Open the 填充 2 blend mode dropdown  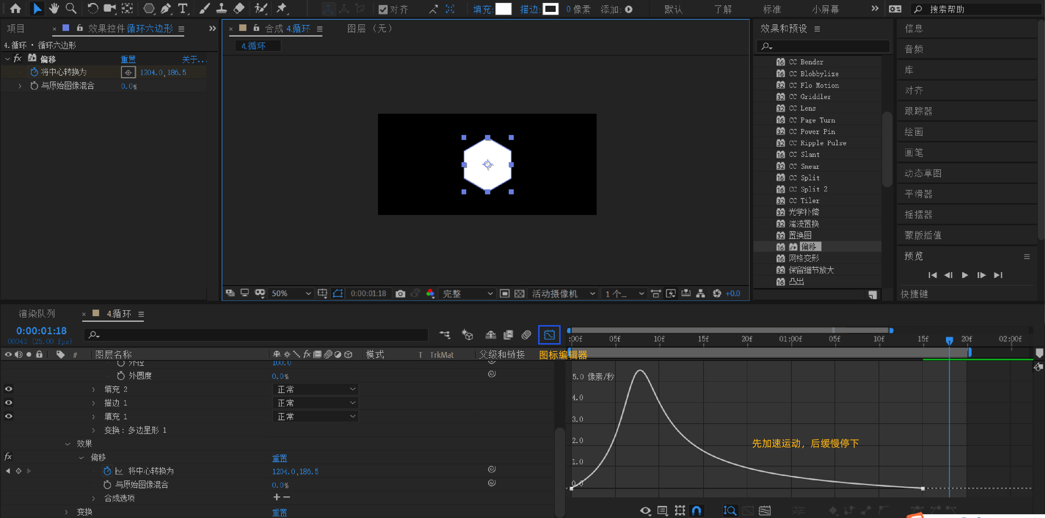click(x=316, y=390)
